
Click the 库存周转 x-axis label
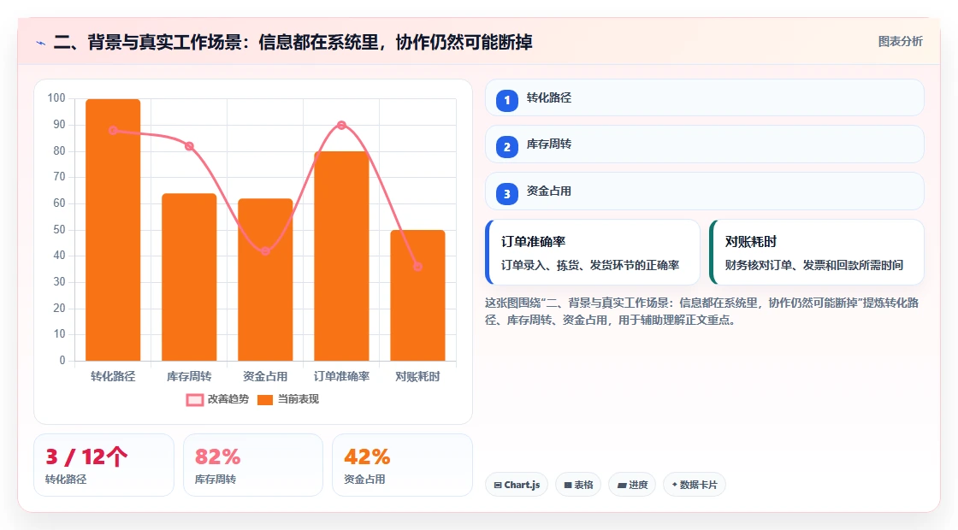click(189, 377)
